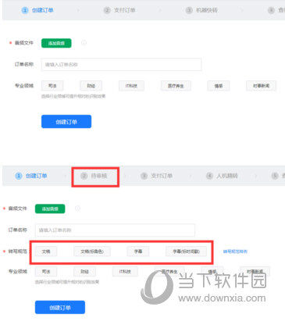
Task: Go to step 3 机器快转 in upper step bar
Action: 201,10
